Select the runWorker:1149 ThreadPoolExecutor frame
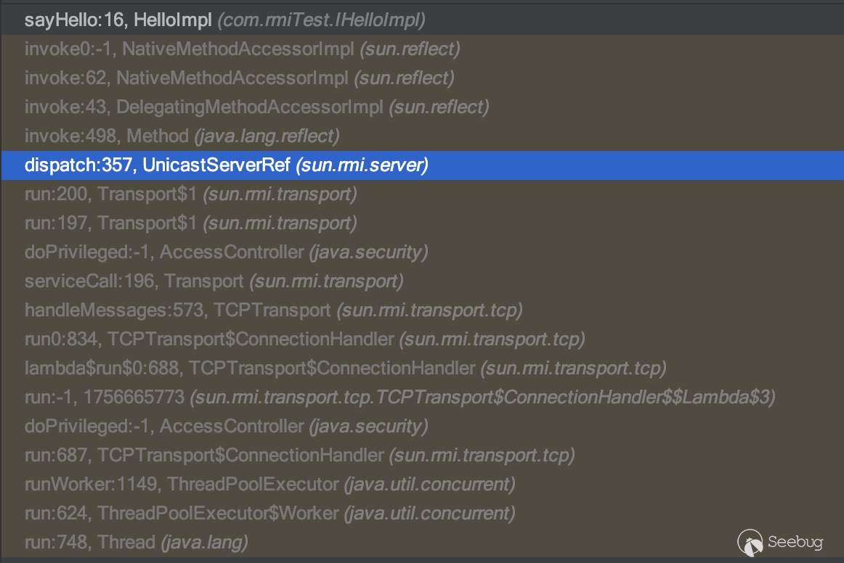This screenshot has height=563, width=844. click(269, 484)
